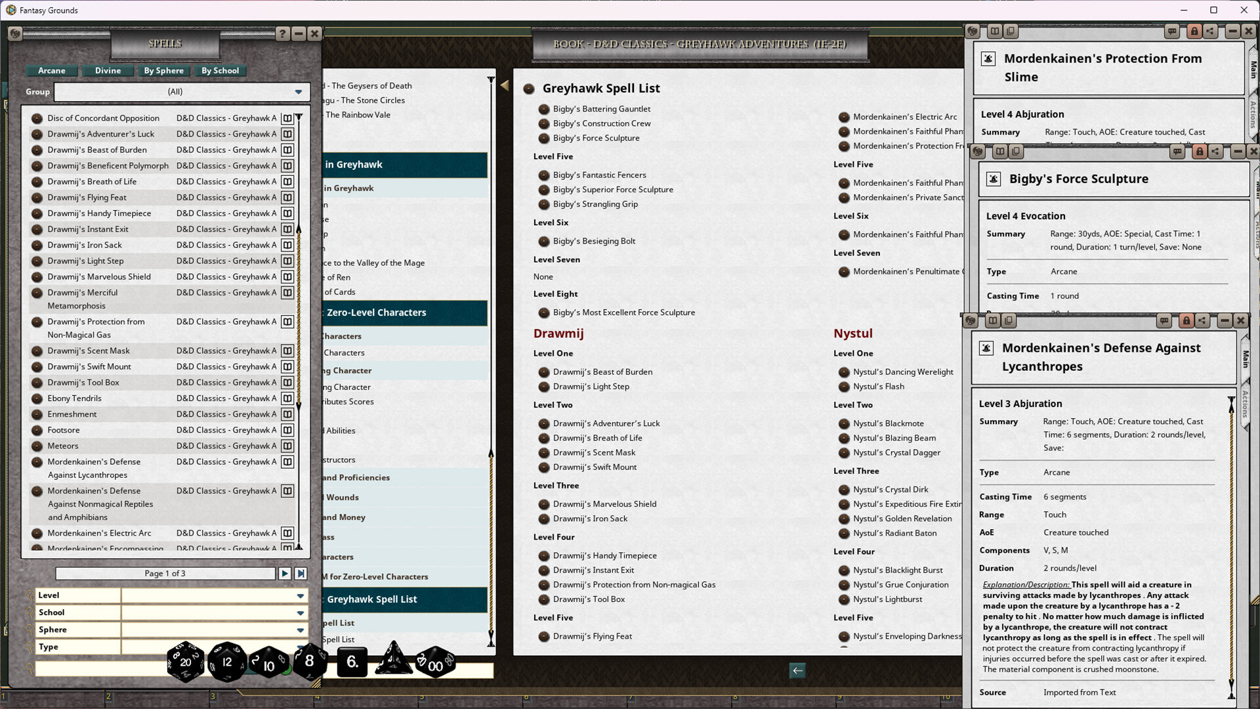Click the help question mark on the Spells window
The width and height of the screenshot is (1260, 709).
coord(282,33)
